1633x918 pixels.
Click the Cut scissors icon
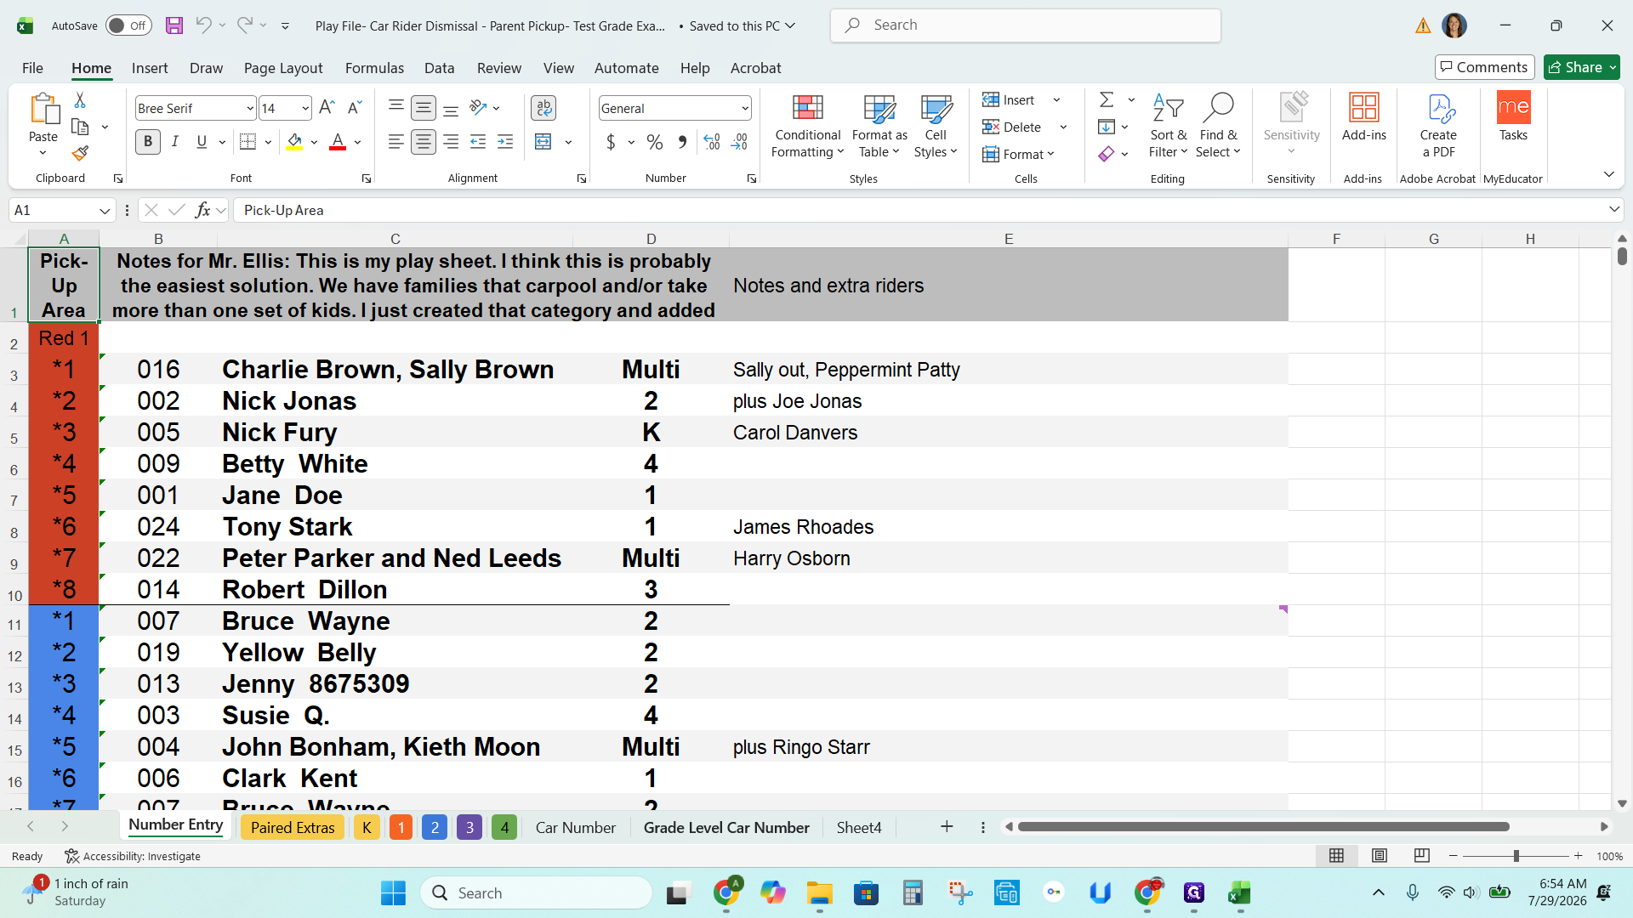(80, 100)
